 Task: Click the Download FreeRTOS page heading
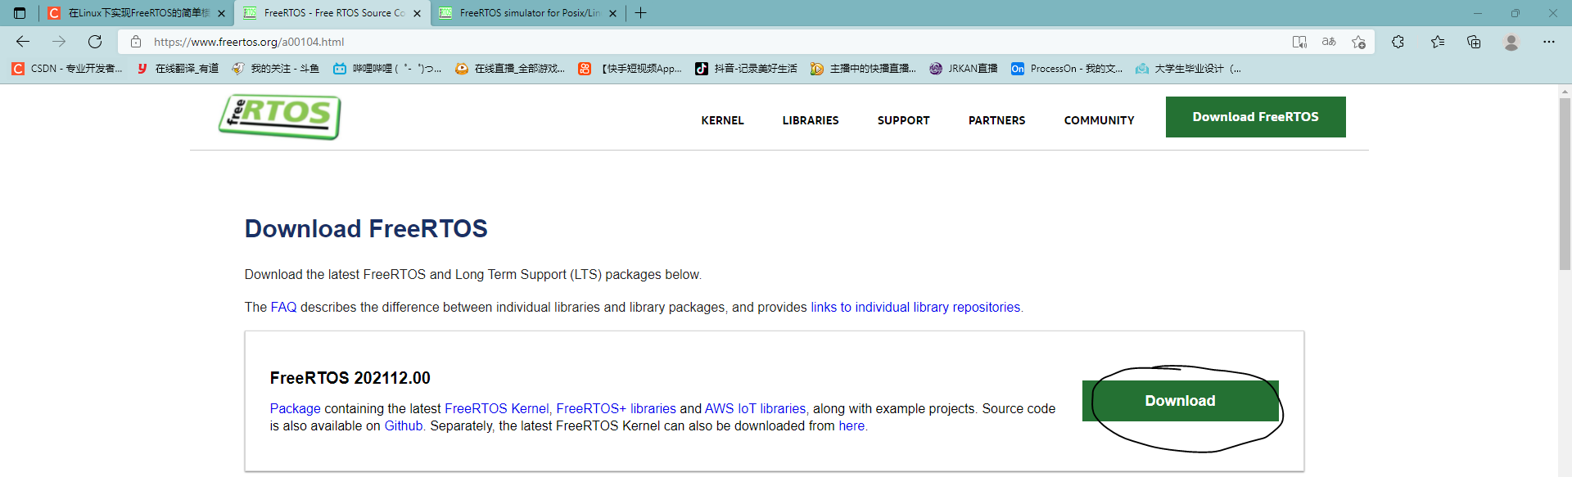tap(366, 229)
